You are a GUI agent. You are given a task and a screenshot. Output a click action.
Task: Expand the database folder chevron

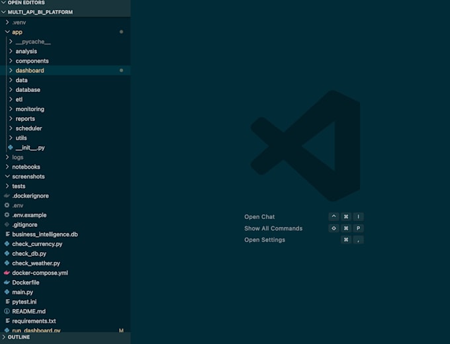click(x=11, y=89)
